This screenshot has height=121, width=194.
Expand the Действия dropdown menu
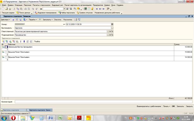pos(5,20)
